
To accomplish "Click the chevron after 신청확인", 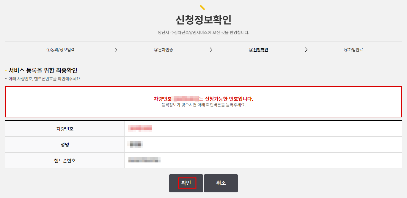I will point(306,49).
